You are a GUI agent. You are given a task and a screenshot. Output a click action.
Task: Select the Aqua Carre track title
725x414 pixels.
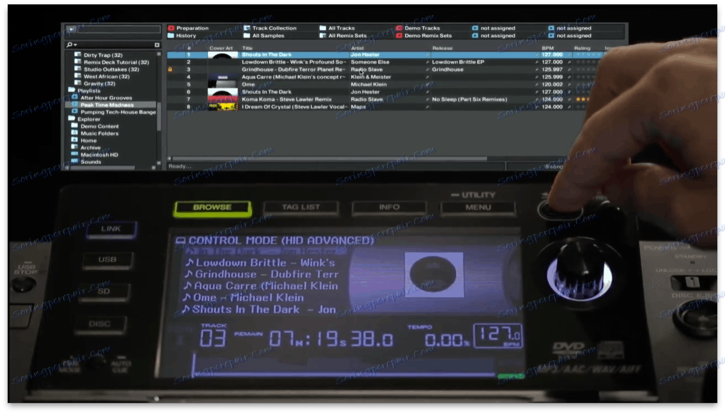[294, 77]
